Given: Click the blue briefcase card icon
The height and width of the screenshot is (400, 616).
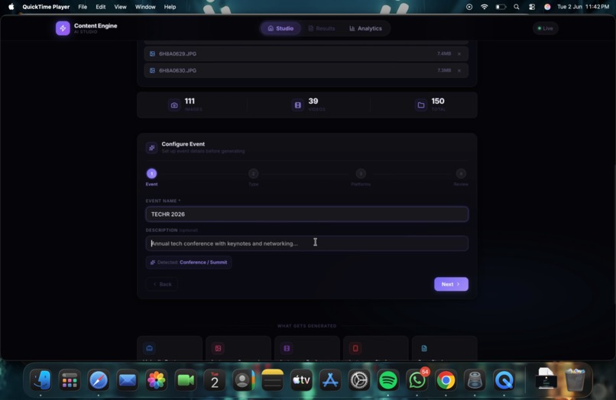Looking at the screenshot, I should coord(149,348).
